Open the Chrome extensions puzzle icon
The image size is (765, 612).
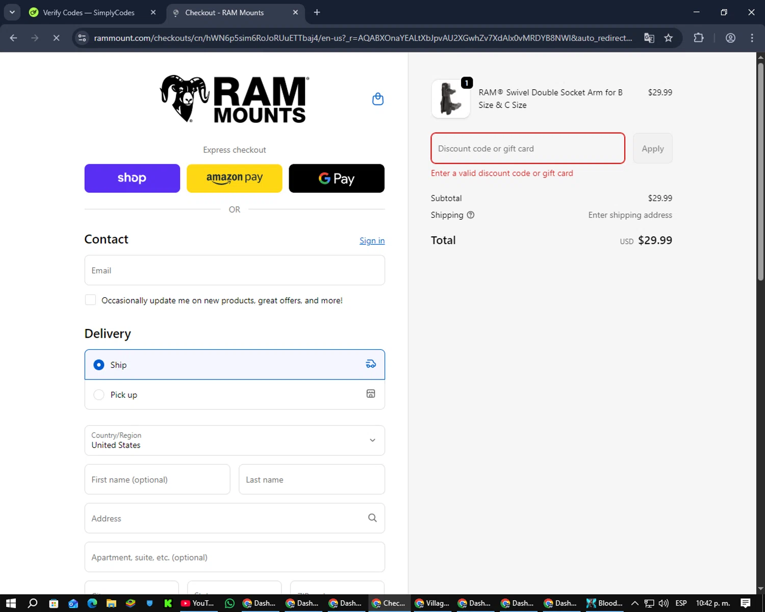pos(699,38)
